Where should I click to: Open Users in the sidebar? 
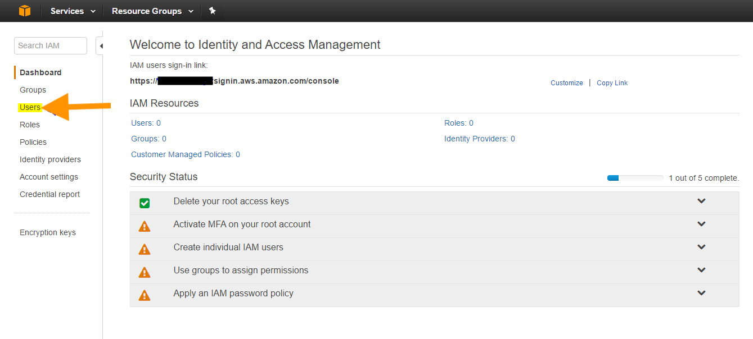[30, 107]
